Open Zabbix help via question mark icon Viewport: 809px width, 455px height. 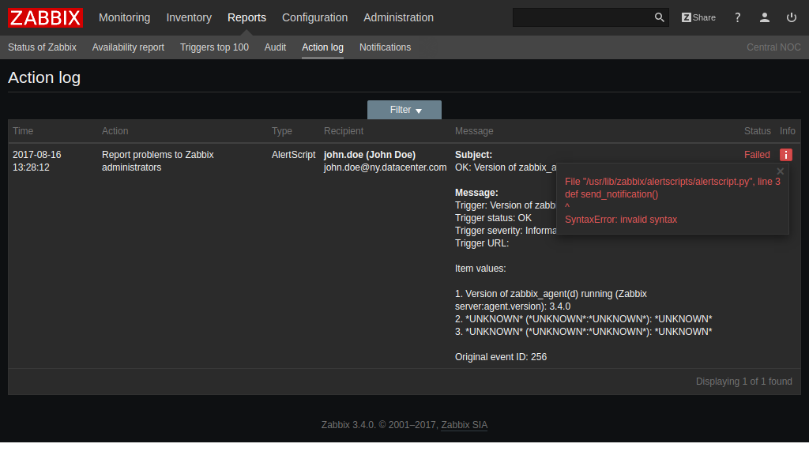point(737,17)
